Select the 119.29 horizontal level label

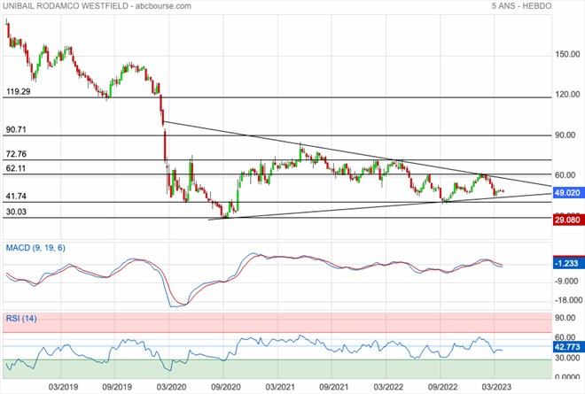click(19, 91)
